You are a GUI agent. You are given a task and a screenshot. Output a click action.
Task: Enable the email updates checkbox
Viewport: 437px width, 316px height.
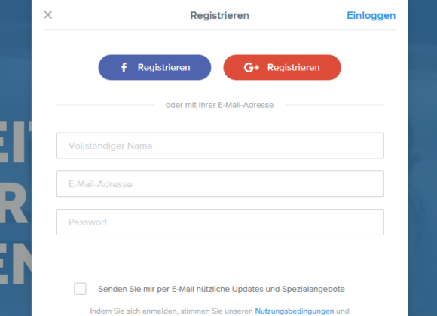[80, 289]
